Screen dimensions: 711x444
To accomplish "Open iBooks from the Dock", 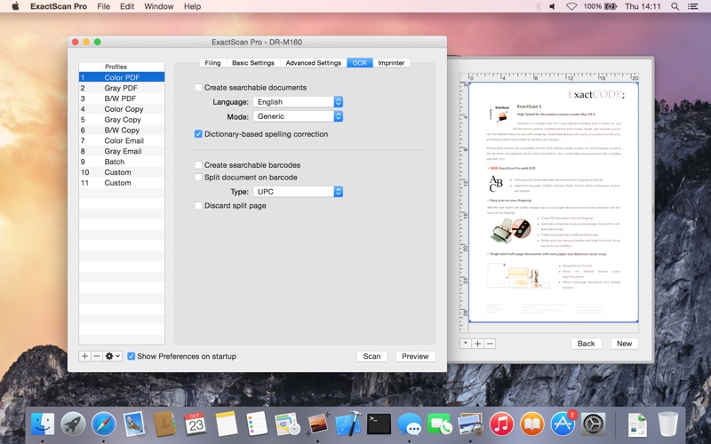I will [531, 424].
